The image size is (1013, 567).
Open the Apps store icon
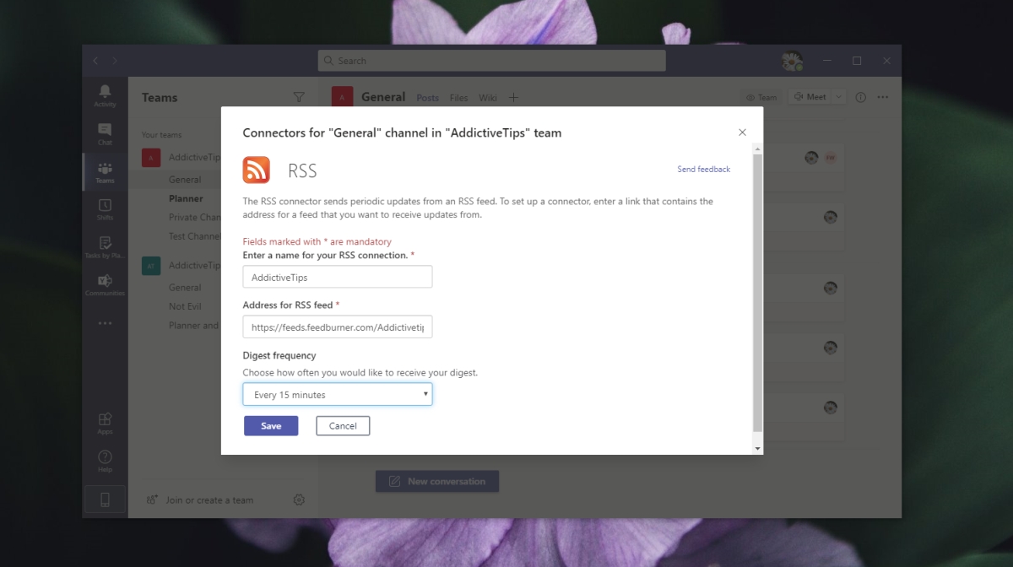[105, 423]
